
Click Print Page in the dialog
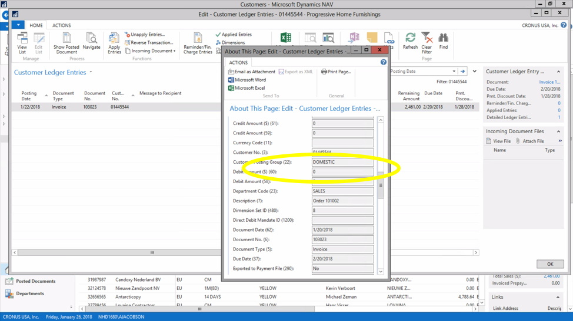336,72
